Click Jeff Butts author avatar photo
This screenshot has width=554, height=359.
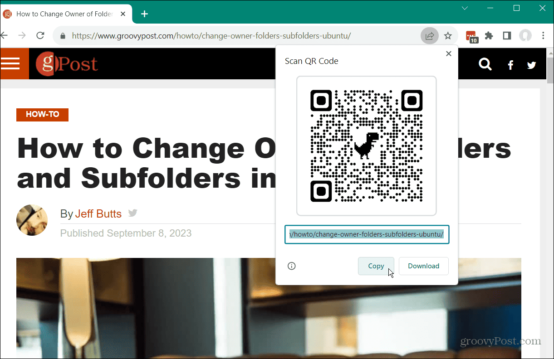point(32,220)
